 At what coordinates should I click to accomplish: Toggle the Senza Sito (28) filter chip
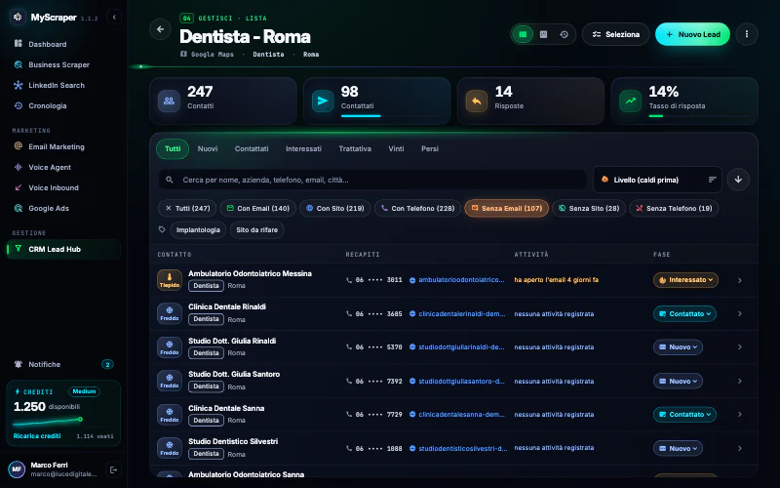coord(589,208)
